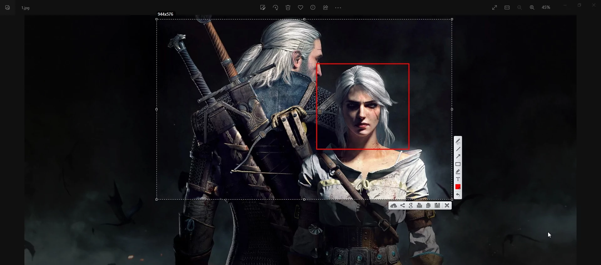Zoom to actual size 1:1
Screen dimensions: 601x265
[x=507, y=8]
